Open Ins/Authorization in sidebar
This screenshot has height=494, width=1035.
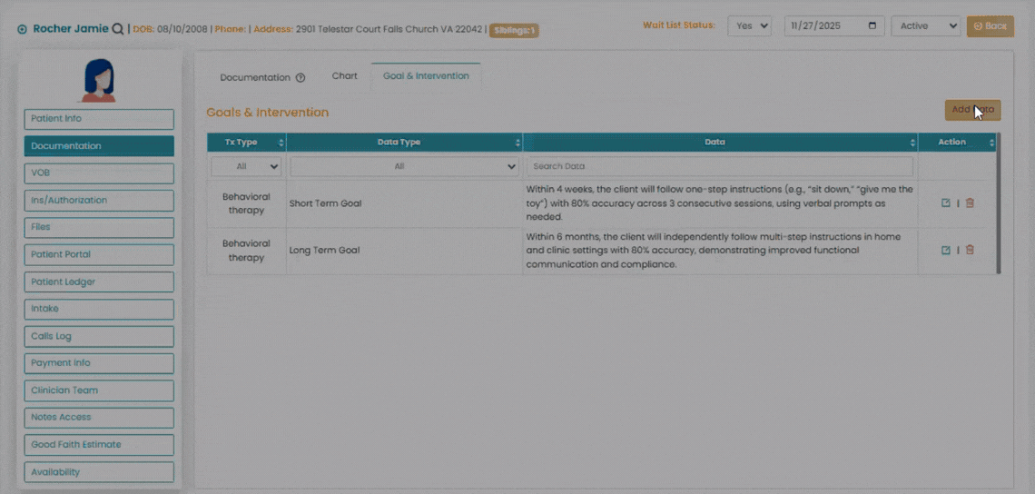[99, 200]
